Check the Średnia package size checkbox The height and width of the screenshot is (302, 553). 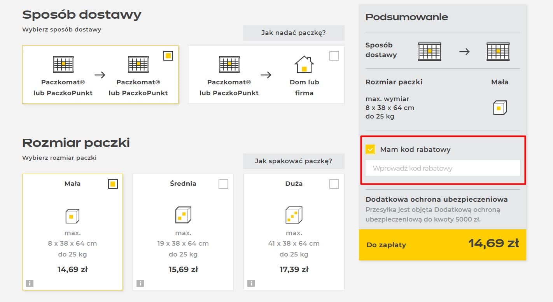(223, 184)
